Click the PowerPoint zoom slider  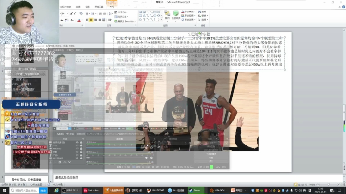[x=328, y=184]
